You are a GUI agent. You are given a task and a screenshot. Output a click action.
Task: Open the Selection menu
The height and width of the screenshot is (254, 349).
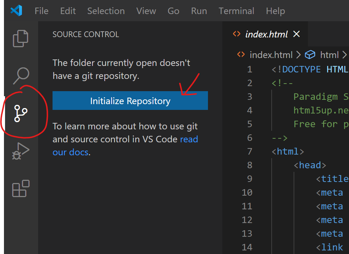click(106, 11)
